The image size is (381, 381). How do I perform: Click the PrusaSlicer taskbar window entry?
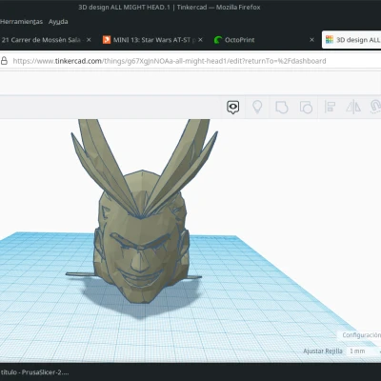coord(34,372)
